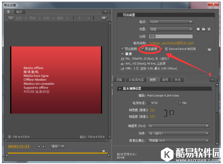Image resolution: width=223 pixels, height=164 pixels.
Task: Click the import preset folder icon
Action: 204,29
